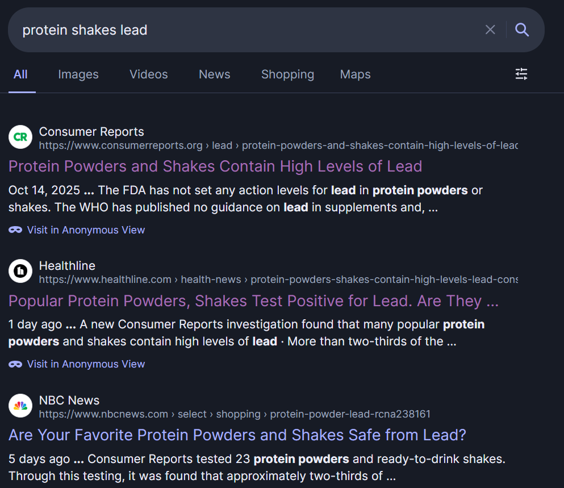Image resolution: width=564 pixels, height=488 pixels.
Task: Click the healthline.com URL breadcrumb
Action: [x=278, y=280]
